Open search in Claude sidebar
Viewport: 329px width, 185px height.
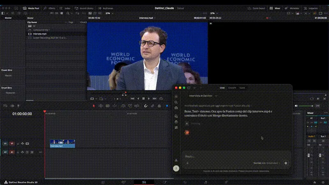tap(176, 102)
